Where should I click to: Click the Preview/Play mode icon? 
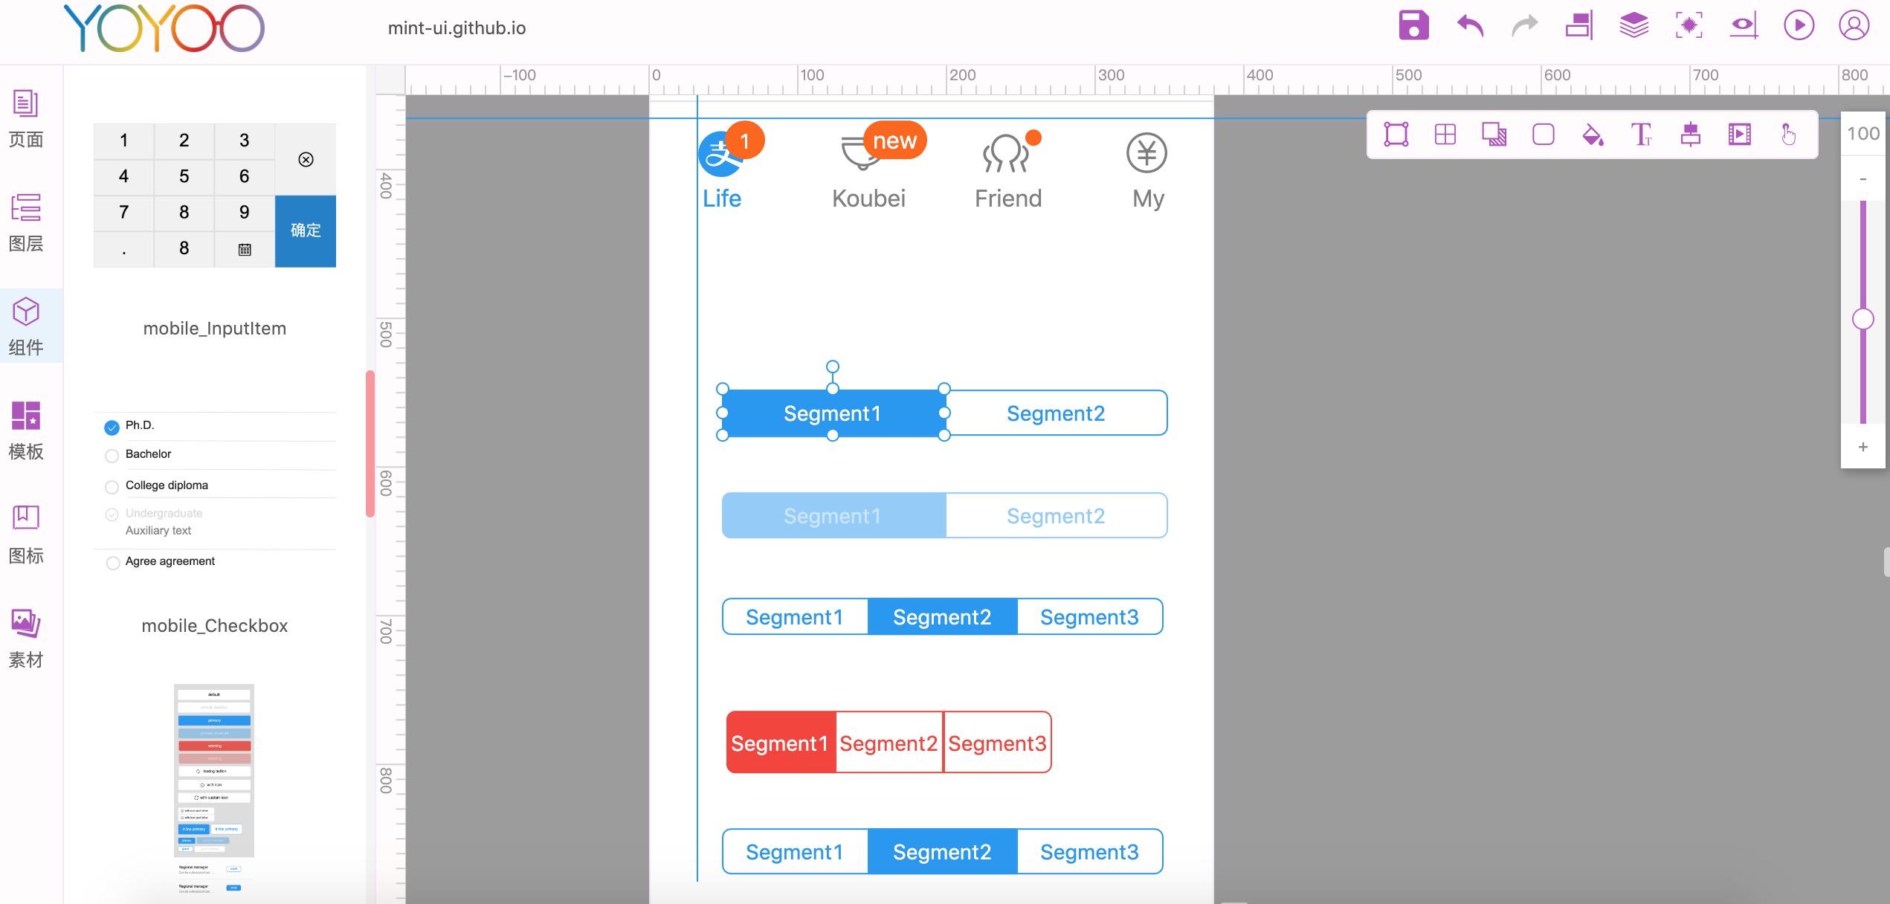tap(1797, 27)
